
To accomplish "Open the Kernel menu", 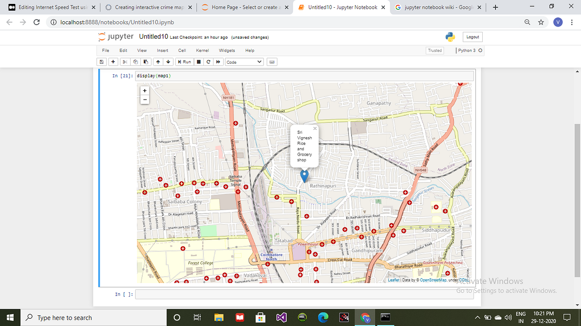I will (x=202, y=50).
